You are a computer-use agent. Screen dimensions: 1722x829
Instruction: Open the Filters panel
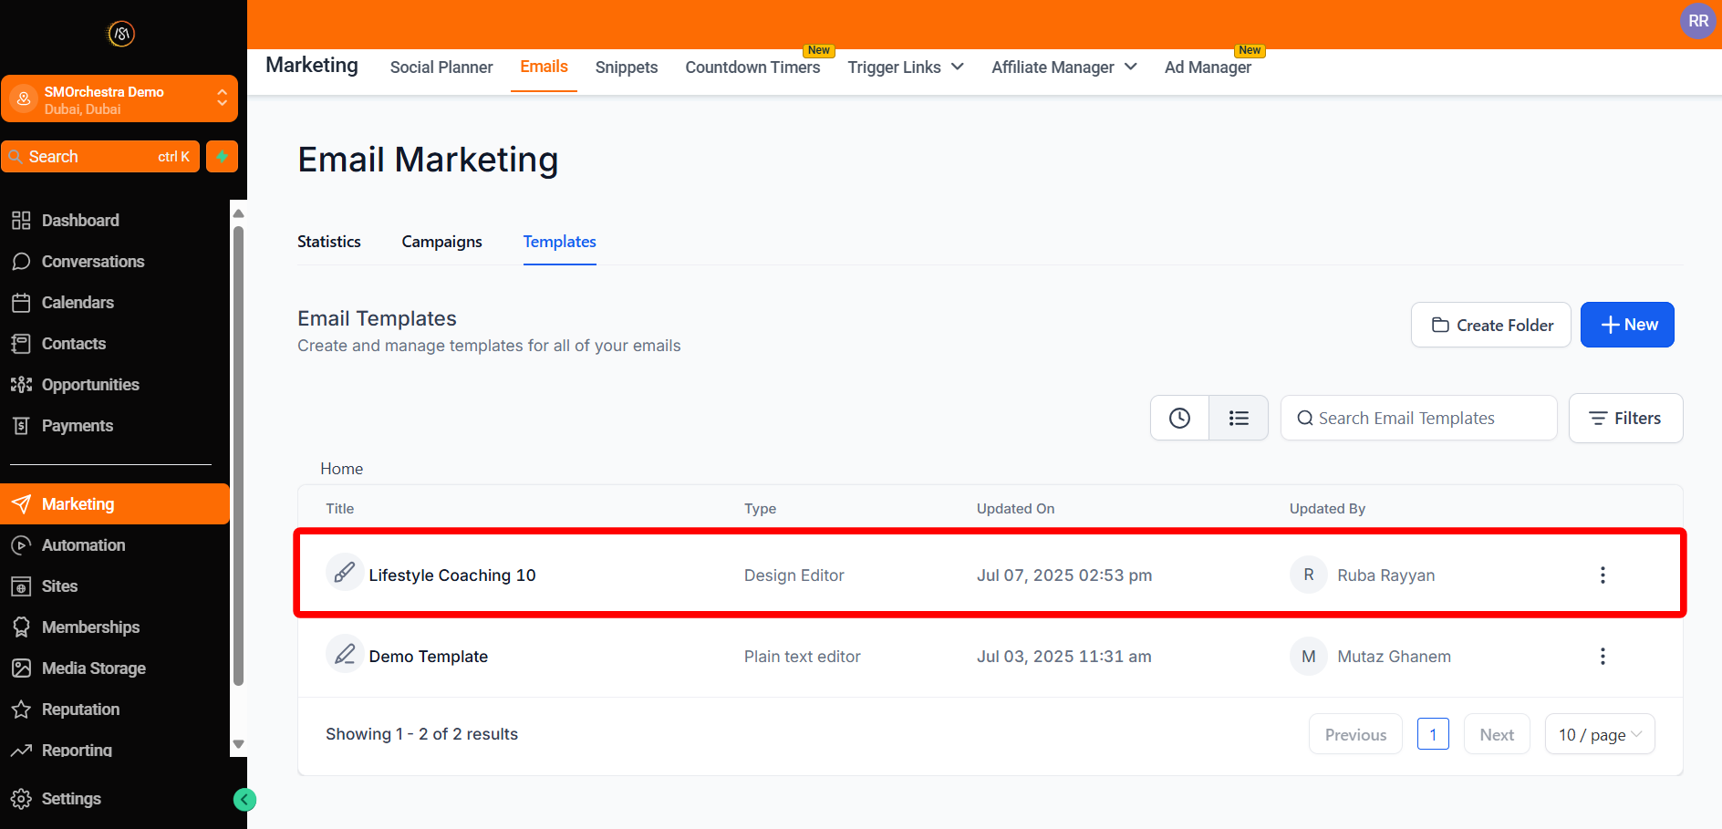coord(1624,419)
